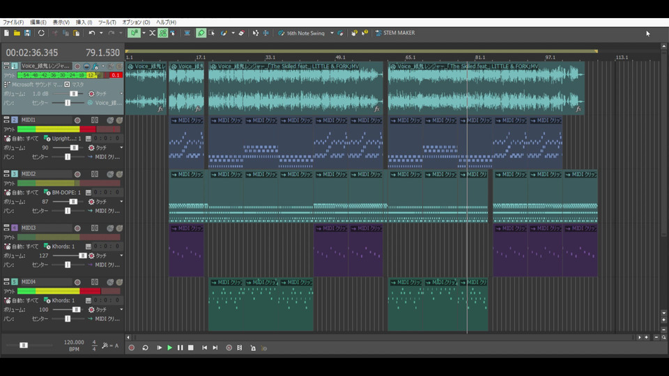Mute the MIDI2 track
669x376 pixels.
(x=111, y=174)
